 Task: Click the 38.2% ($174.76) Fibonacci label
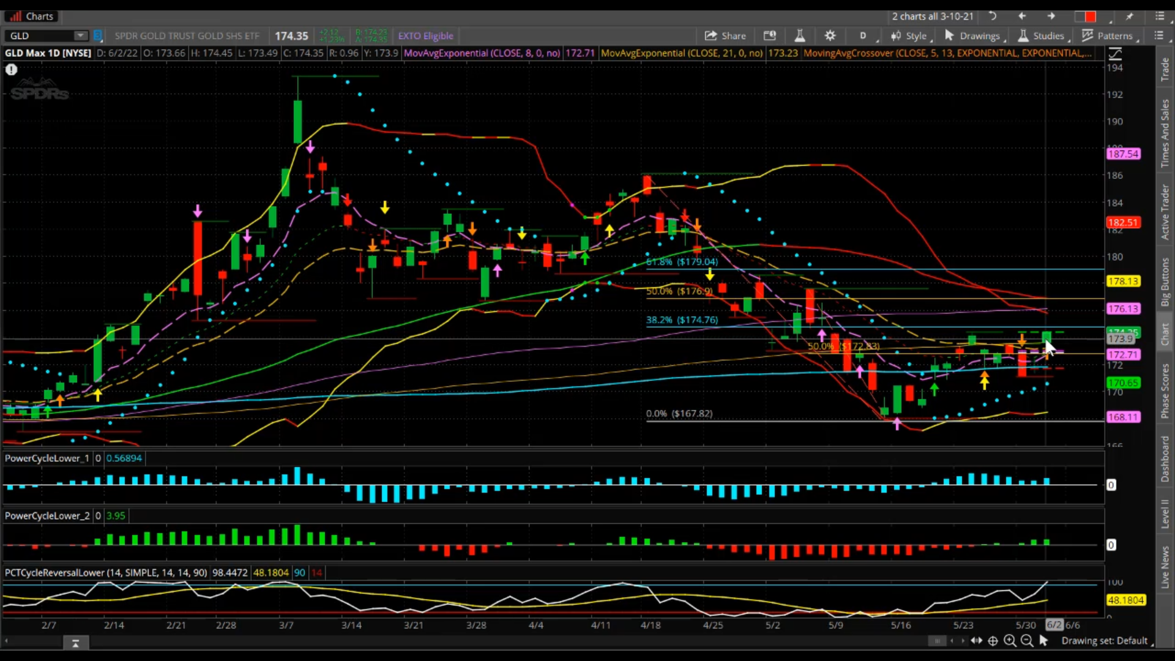[x=682, y=320]
